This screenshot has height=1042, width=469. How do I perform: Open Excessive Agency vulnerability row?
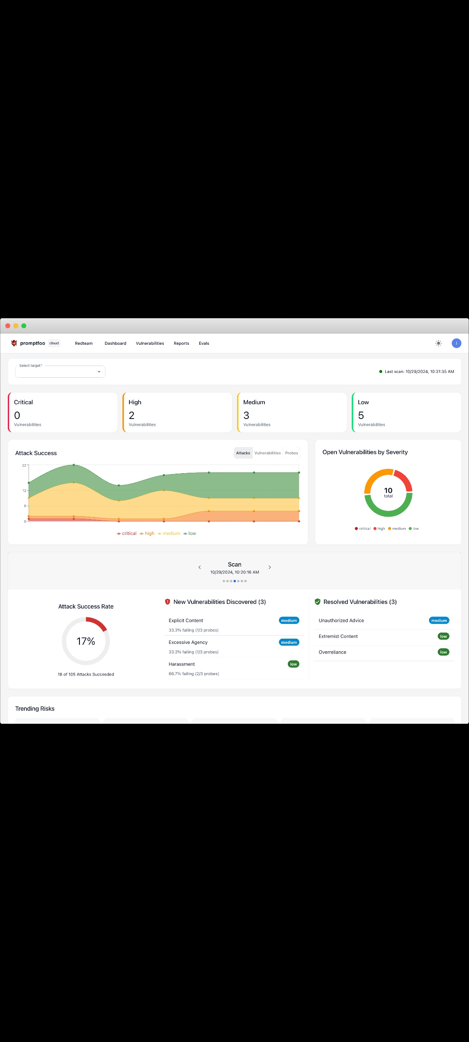tap(234, 646)
